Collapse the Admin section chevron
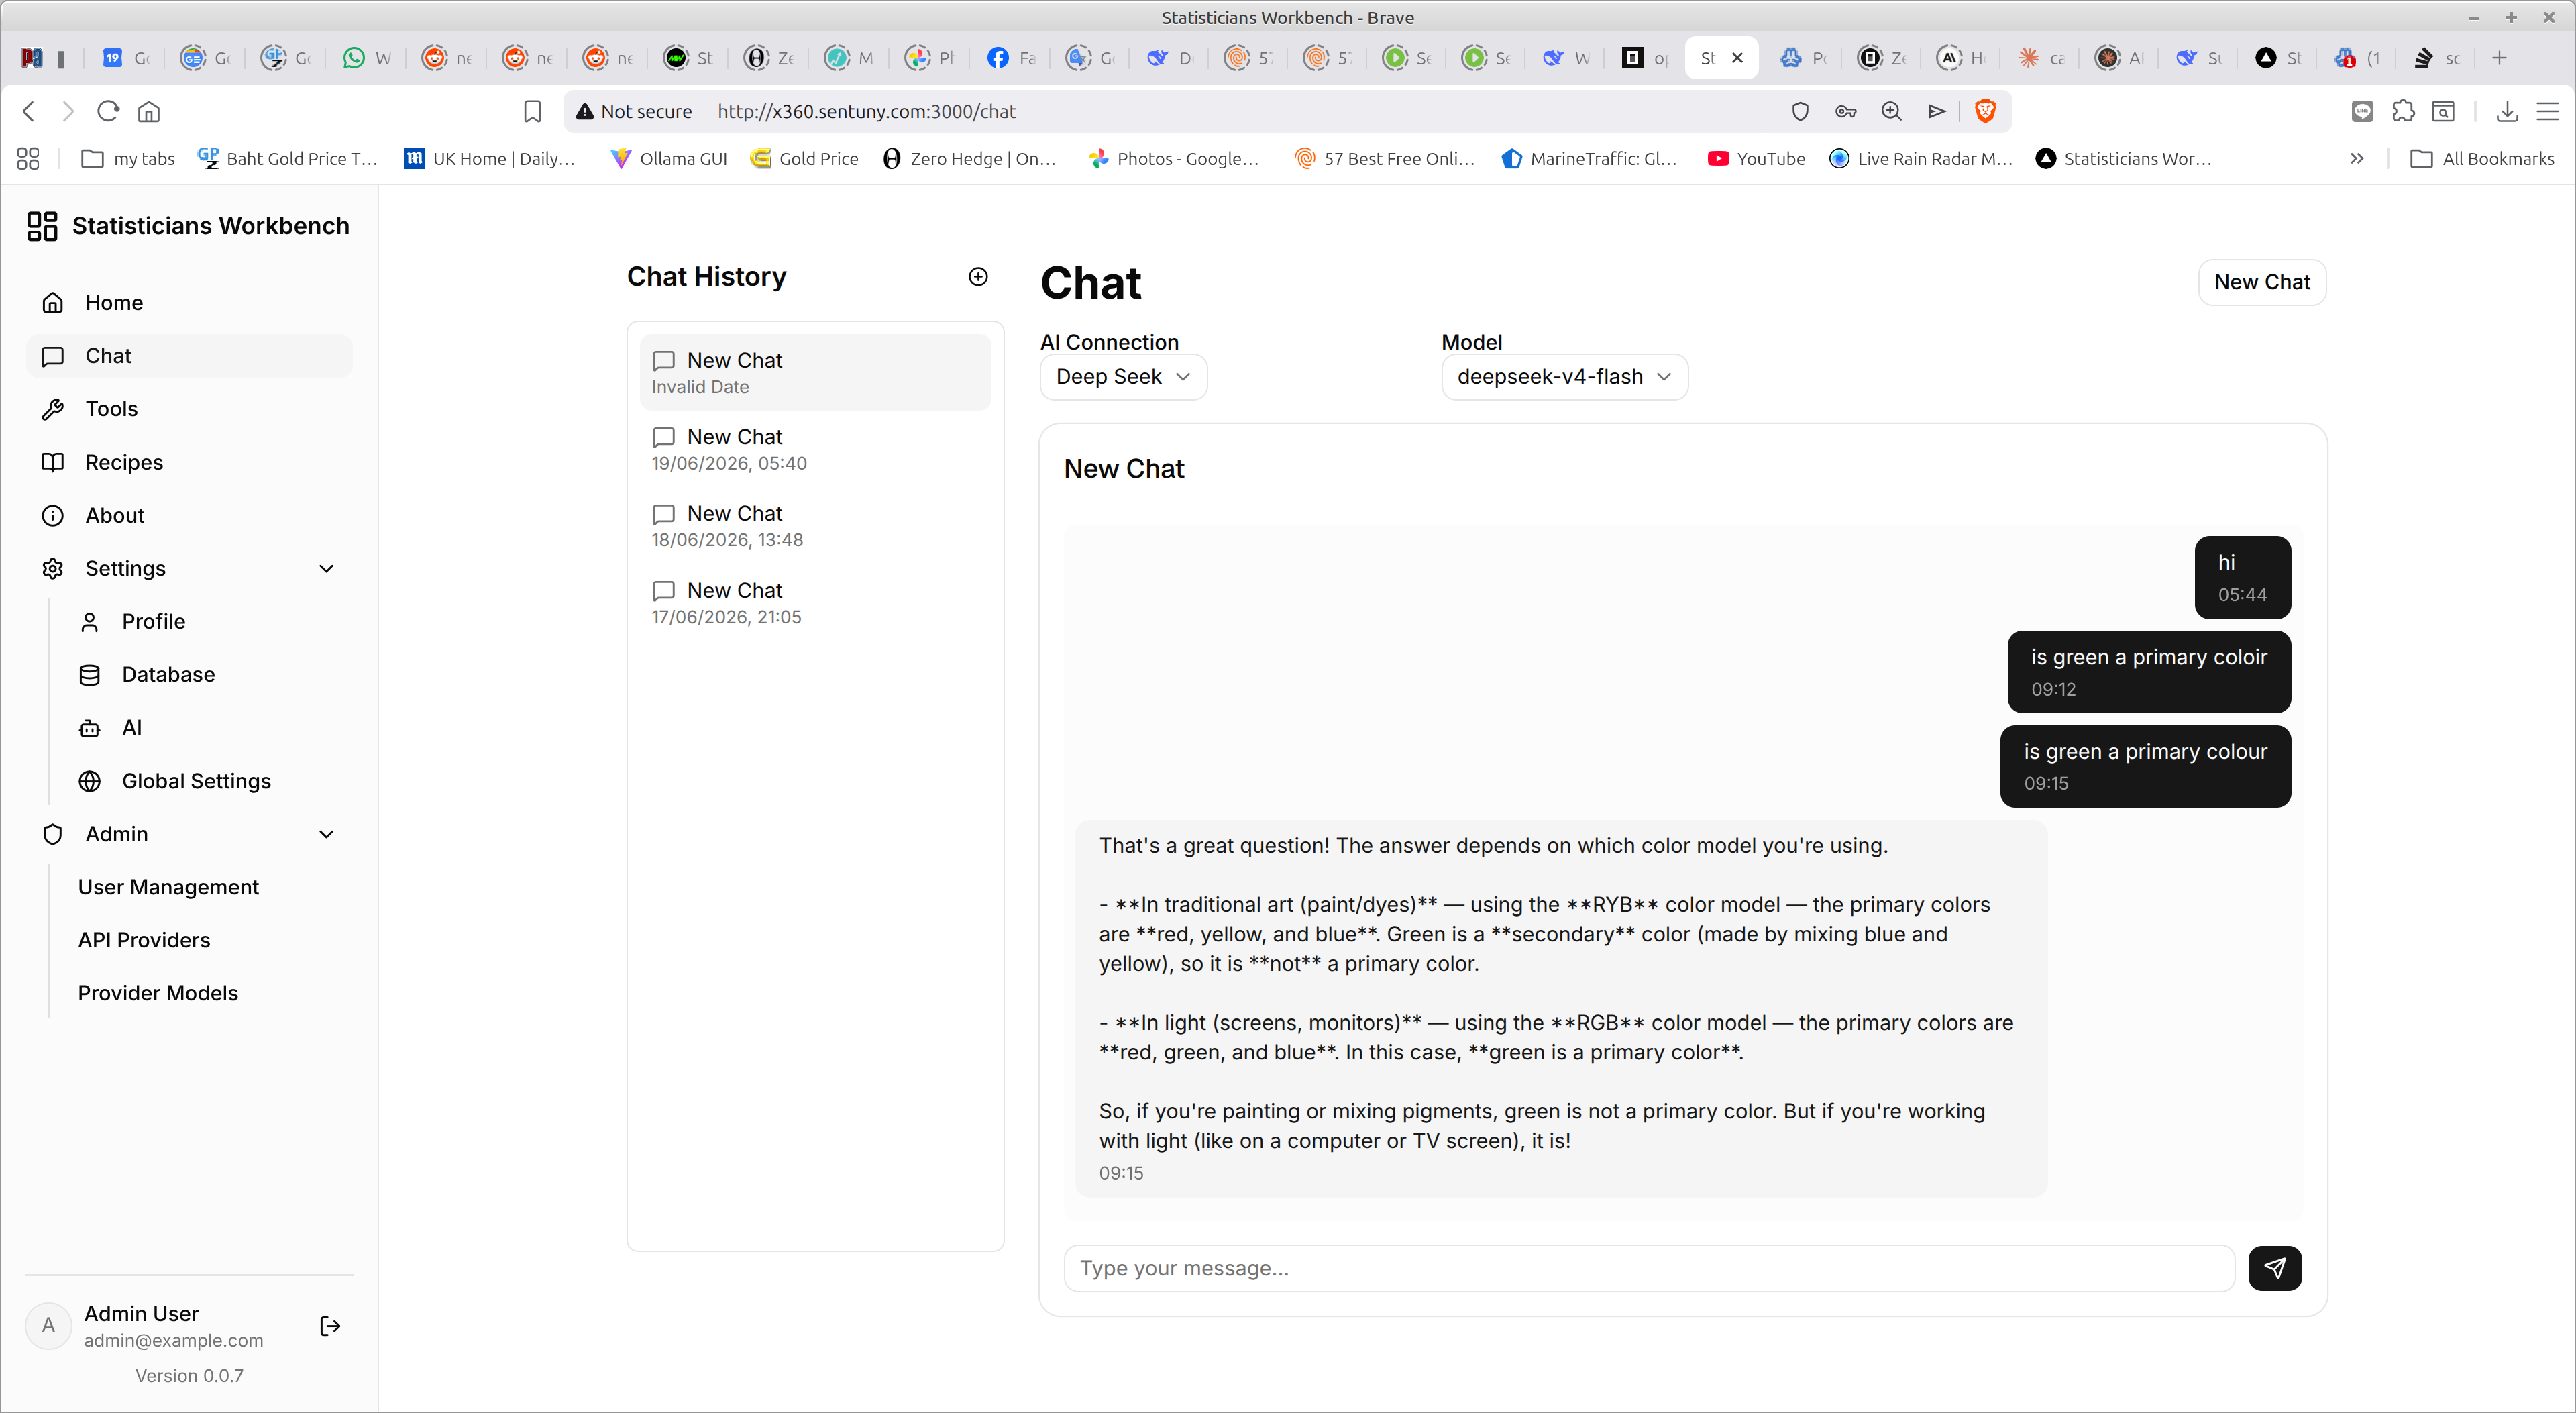Image resolution: width=2576 pixels, height=1413 pixels. point(326,834)
